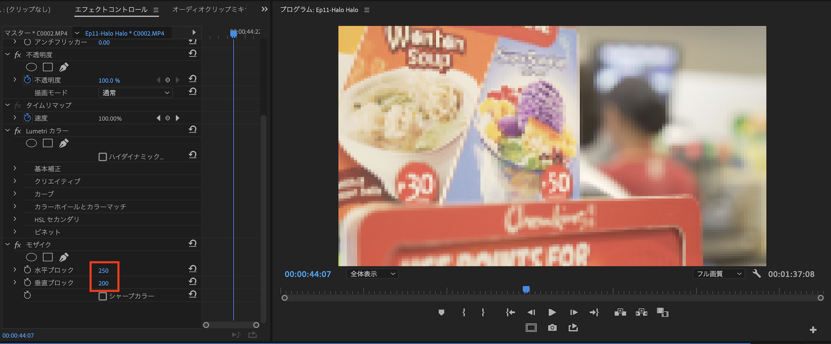Select the pen mask tool under 不透明度
Screen dimensions: 831x344
[x=64, y=67]
